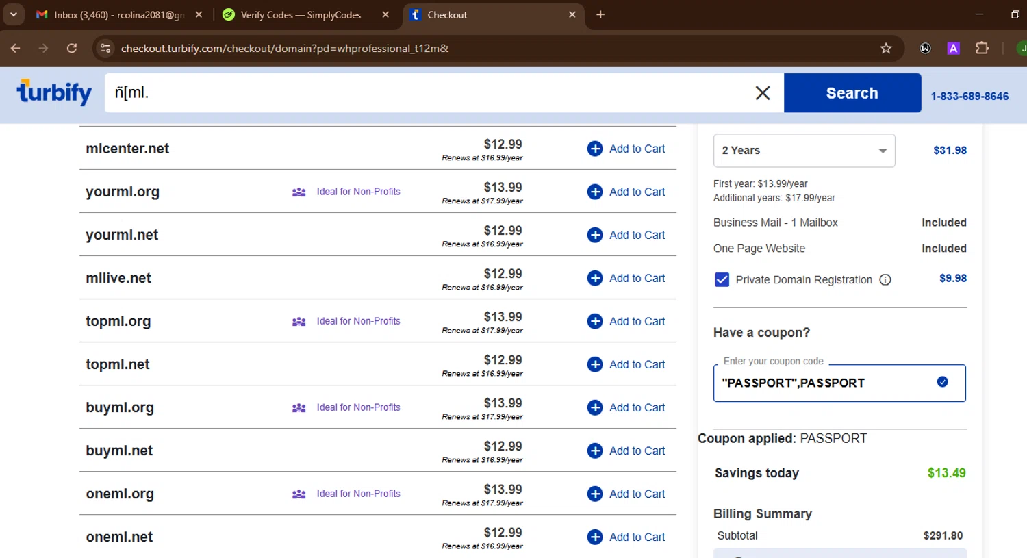Call link 1-833-689-8646

click(969, 96)
